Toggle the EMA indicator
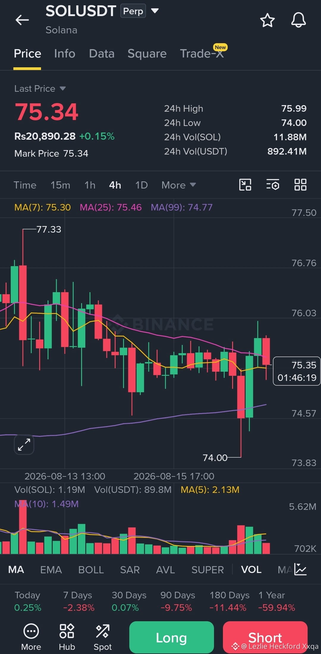 (51, 570)
